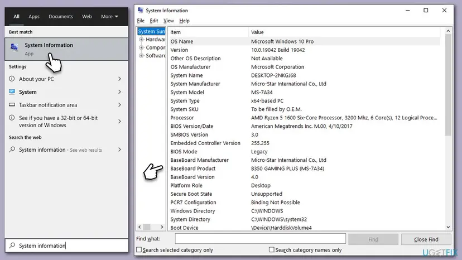Select the BIOS Version/Date row
Viewport: 462px width, 260px height.
[304, 126]
